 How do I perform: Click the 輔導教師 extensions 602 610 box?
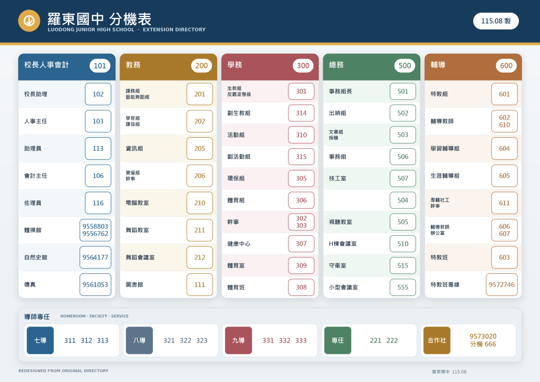click(x=505, y=121)
